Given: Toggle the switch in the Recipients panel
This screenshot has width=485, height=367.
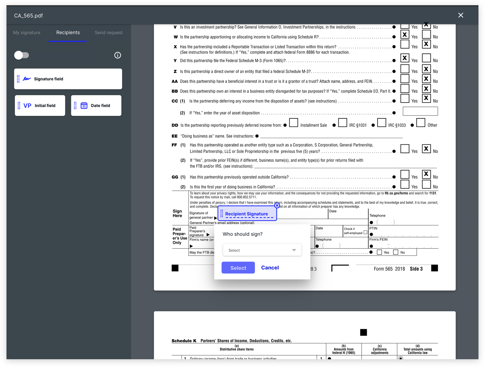Looking at the screenshot, I should point(22,55).
